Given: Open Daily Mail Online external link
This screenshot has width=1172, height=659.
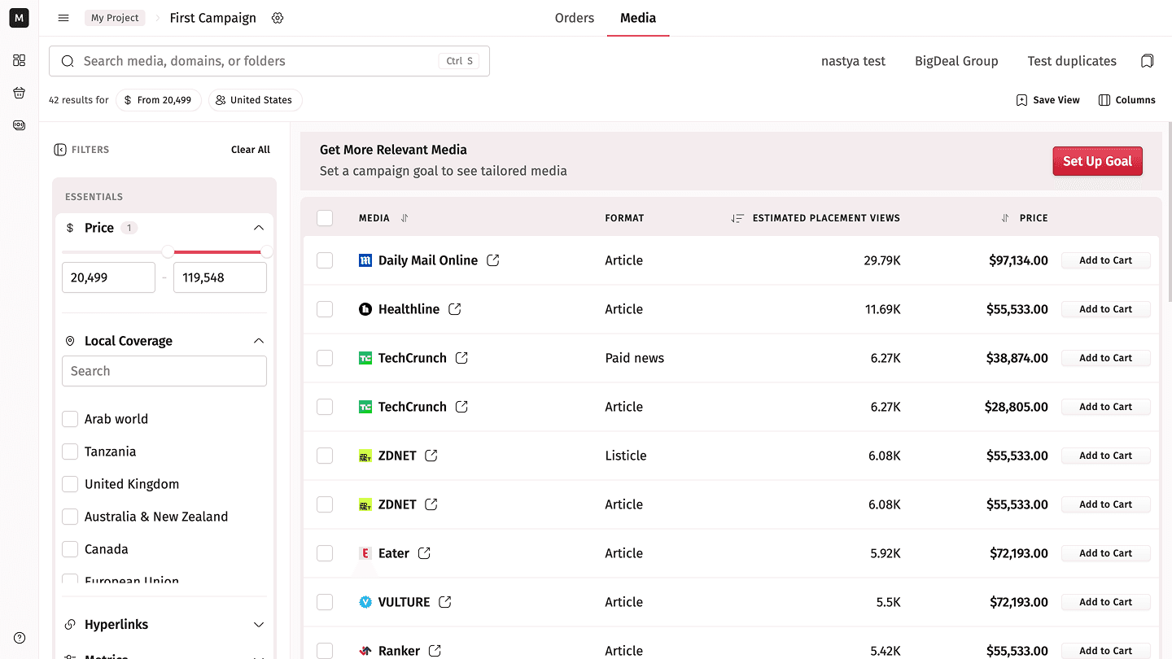Looking at the screenshot, I should pyautogui.click(x=493, y=260).
